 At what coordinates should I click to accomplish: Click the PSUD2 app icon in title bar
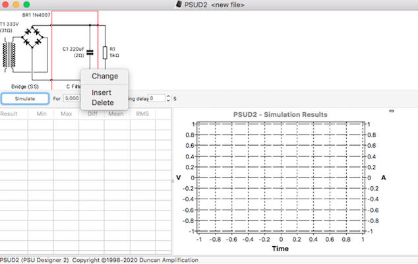(179, 5)
